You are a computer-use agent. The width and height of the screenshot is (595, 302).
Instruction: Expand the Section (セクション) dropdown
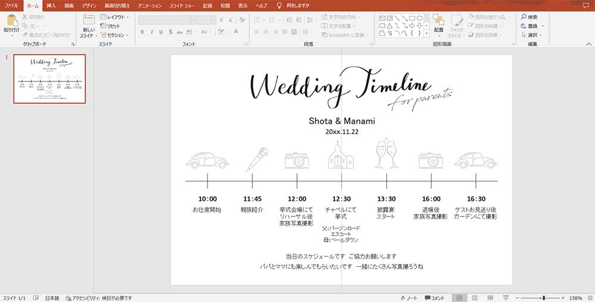[113, 35]
